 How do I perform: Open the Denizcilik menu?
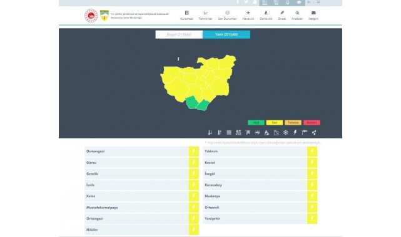[x=266, y=16]
